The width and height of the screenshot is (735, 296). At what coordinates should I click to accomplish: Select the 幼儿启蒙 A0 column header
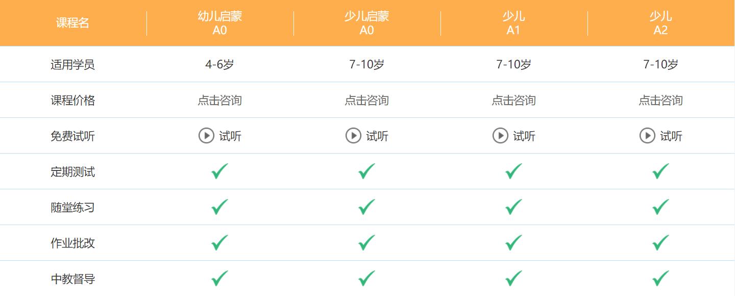[219, 22]
